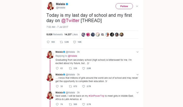Image resolution: width=183 pixels, height=107 pixels.
Task: Like the tweet with 2.8K likes
Action: (84, 68)
